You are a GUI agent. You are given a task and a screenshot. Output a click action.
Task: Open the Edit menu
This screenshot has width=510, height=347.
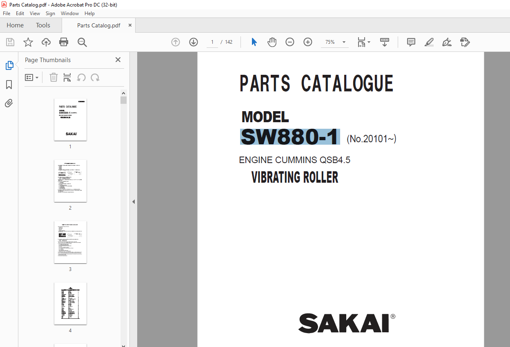coord(20,13)
